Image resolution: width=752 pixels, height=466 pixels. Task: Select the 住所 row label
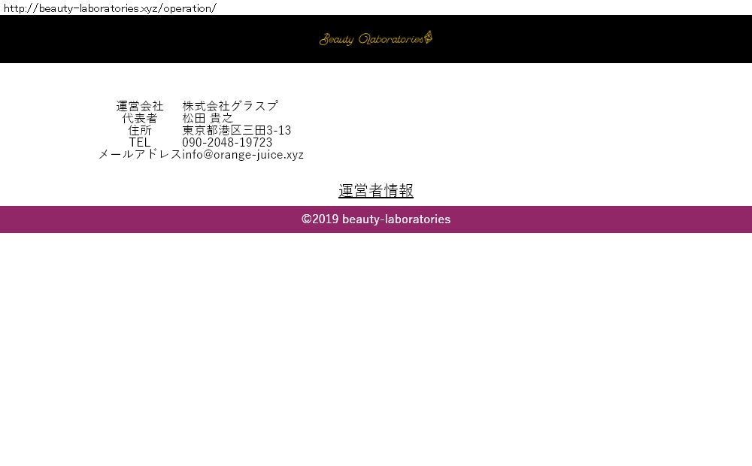tap(140, 131)
